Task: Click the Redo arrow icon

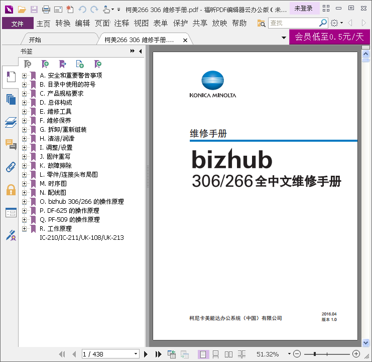Action: (x=94, y=10)
